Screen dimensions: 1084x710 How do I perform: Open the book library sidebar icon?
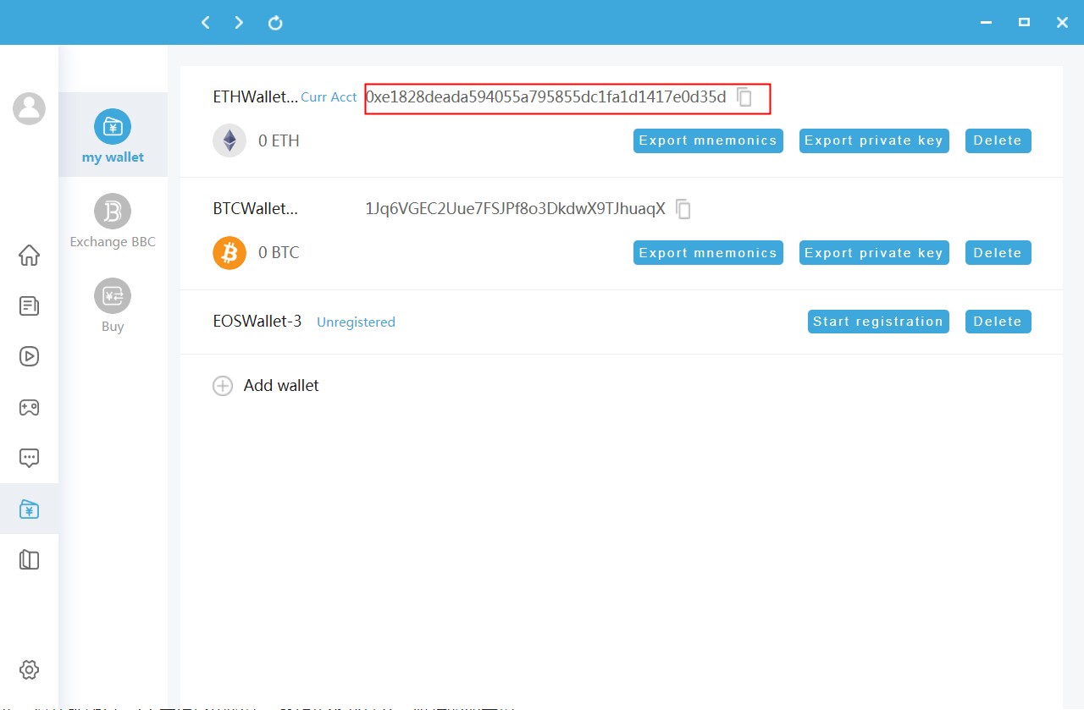pyautogui.click(x=29, y=559)
